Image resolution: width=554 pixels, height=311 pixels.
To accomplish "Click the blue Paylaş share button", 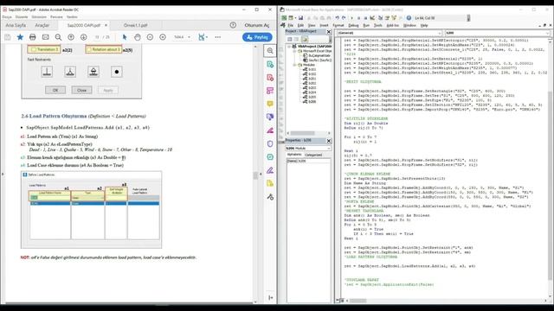I will pos(258,37).
